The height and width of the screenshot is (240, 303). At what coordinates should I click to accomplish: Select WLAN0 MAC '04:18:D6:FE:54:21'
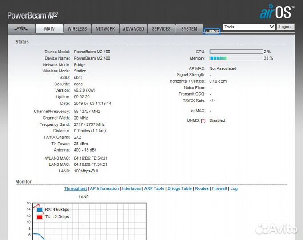tap(91, 158)
